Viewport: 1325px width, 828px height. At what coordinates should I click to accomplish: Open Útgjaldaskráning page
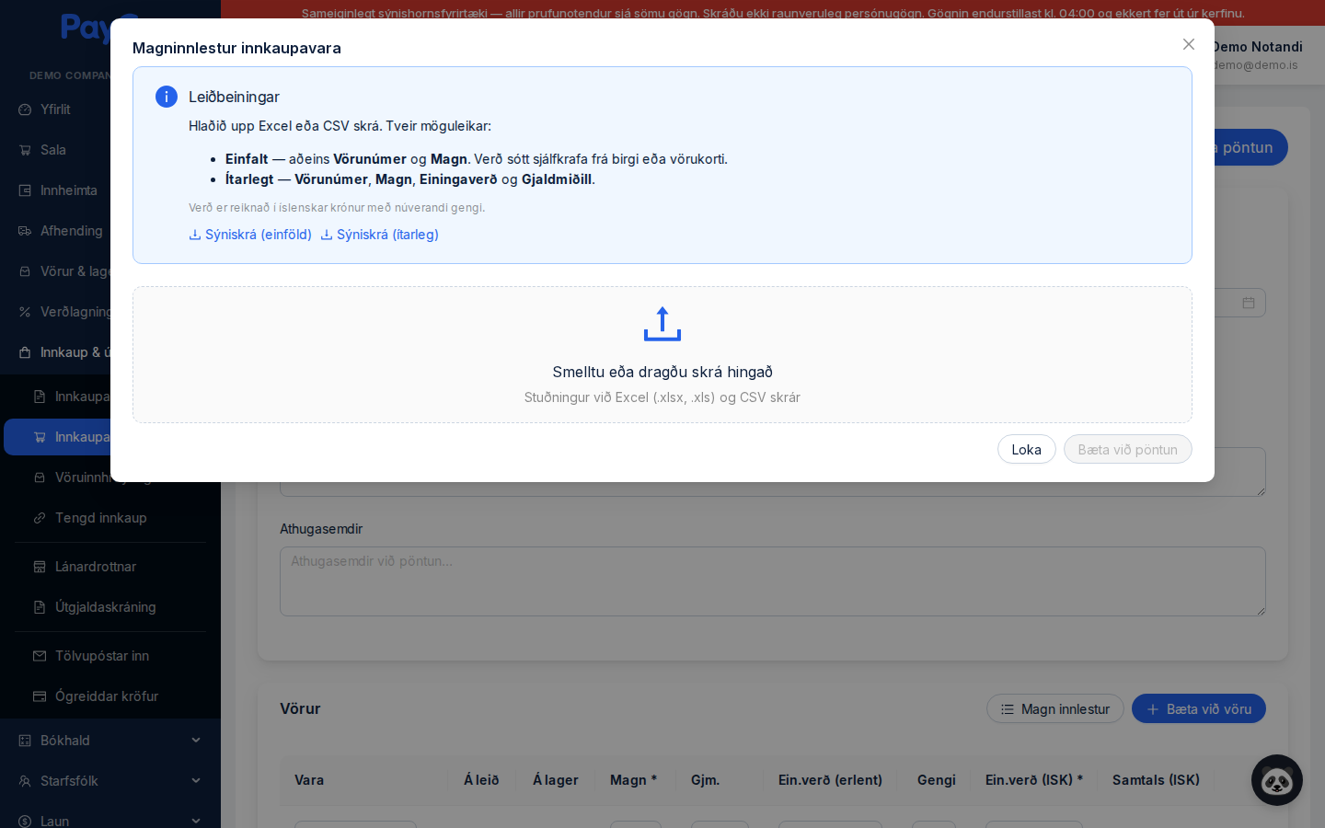pyautogui.click(x=106, y=607)
